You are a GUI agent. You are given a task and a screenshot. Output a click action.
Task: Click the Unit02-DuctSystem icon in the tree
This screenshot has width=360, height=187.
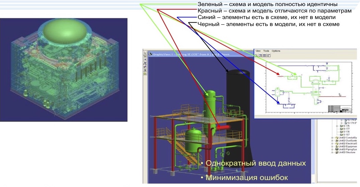(337, 141)
